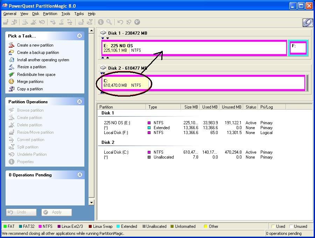Click the sidebar scroll down arrow
315x238 pixels.
91,202
